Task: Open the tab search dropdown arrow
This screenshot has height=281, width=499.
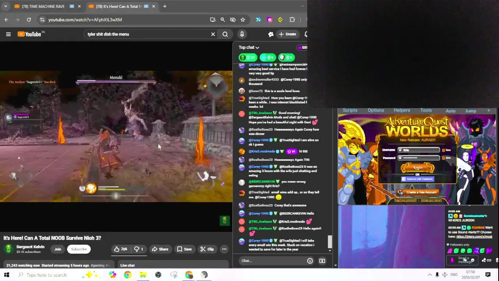Action: click(x=5, y=6)
